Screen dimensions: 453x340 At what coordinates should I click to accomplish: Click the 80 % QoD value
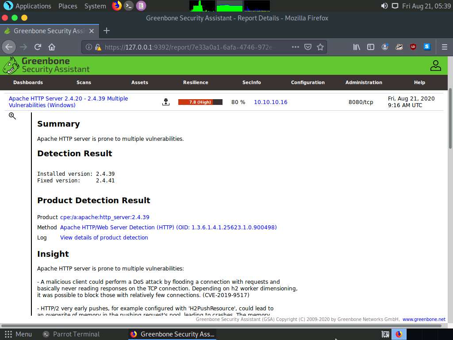pos(238,102)
